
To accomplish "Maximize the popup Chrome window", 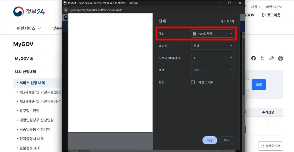I will (x=229, y=3).
